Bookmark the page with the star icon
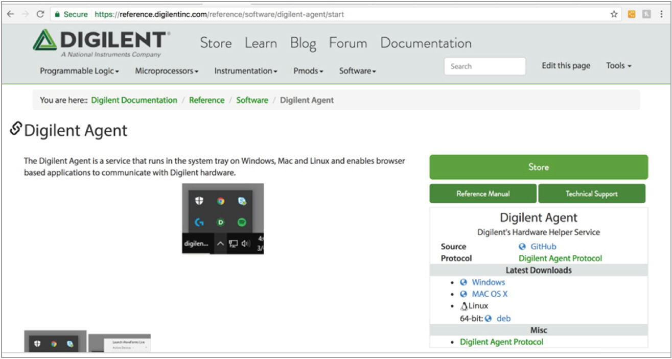 pos(614,14)
